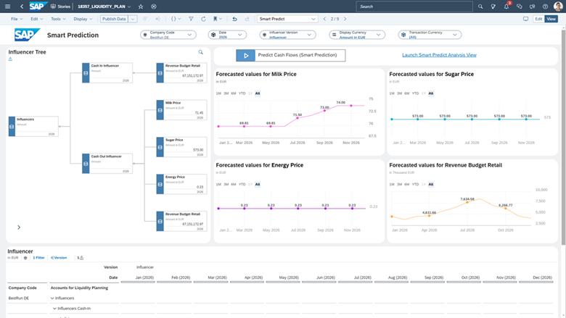Image resolution: width=566 pixels, height=318 pixels.
Task: Open the Company Code filter dropdown
Action: pyautogui.click(x=168, y=35)
